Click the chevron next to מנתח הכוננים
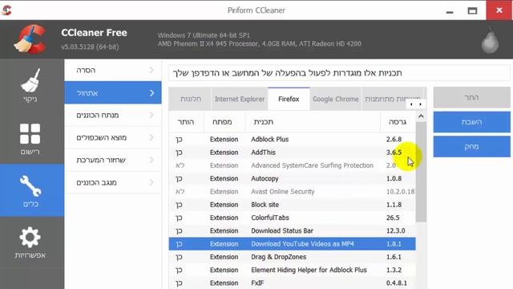 [x=151, y=116]
